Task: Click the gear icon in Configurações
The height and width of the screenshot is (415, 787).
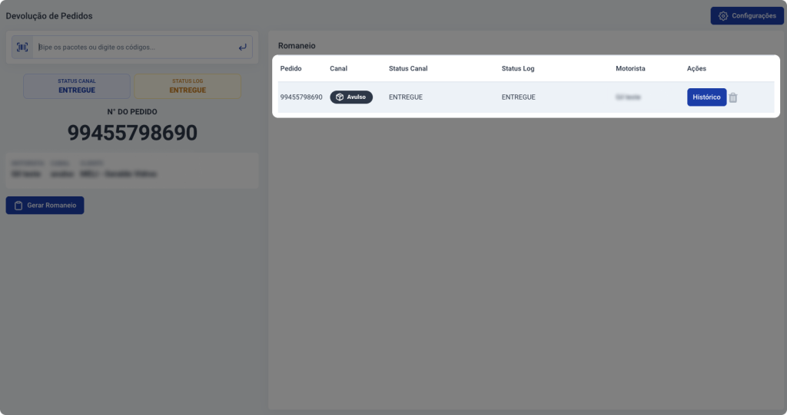Action: [722, 16]
